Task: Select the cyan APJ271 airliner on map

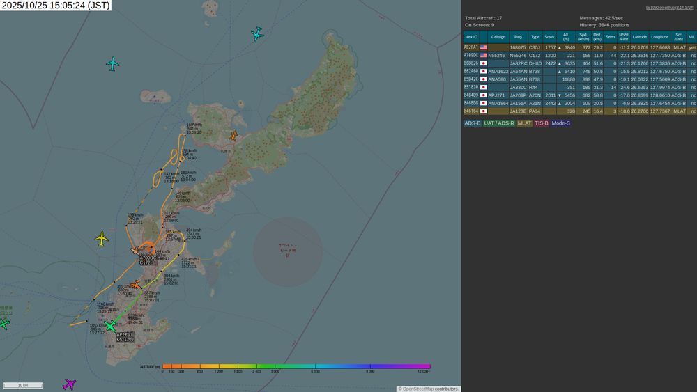Action: pos(257,33)
